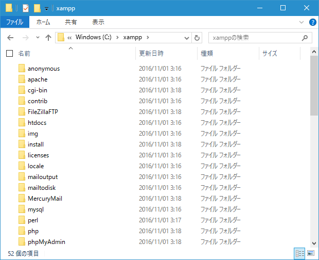Screen dimensions: 319x260
Task: Select the licenses folder icon
Action: pyautogui.click(x=22, y=155)
